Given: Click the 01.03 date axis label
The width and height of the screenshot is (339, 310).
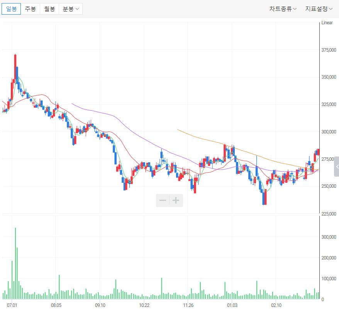Looking at the screenshot, I should (x=232, y=305).
